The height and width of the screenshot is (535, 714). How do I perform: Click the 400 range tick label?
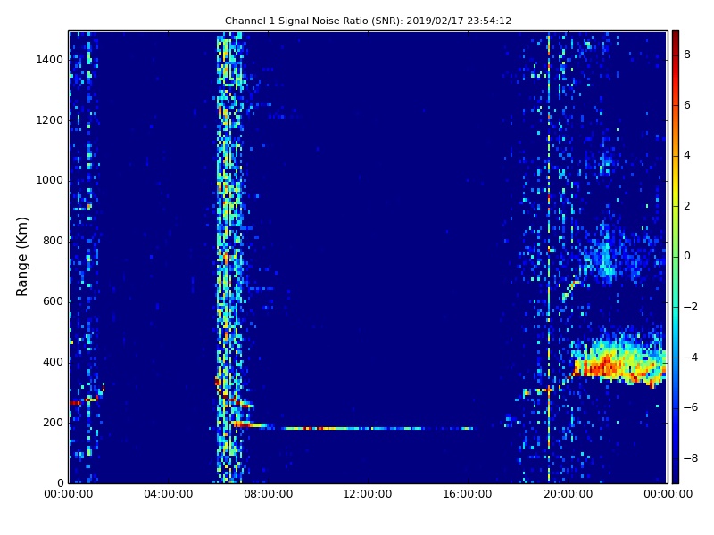(53, 362)
